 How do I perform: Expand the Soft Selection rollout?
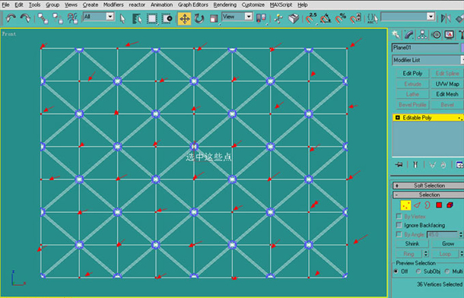pyautogui.click(x=428, y=185)
